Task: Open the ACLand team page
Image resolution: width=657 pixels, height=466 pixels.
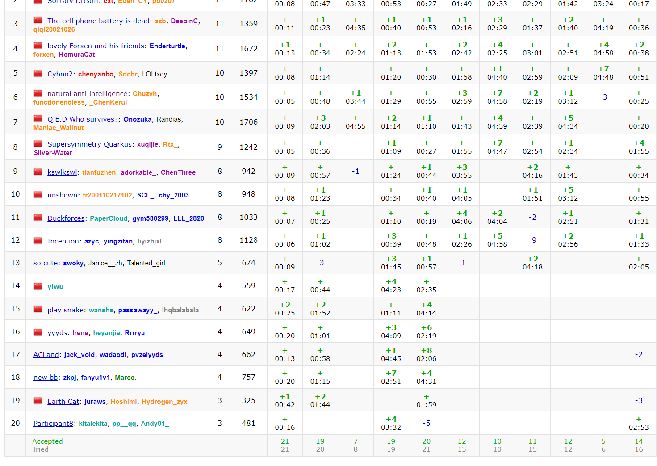Action: point(46,354)
